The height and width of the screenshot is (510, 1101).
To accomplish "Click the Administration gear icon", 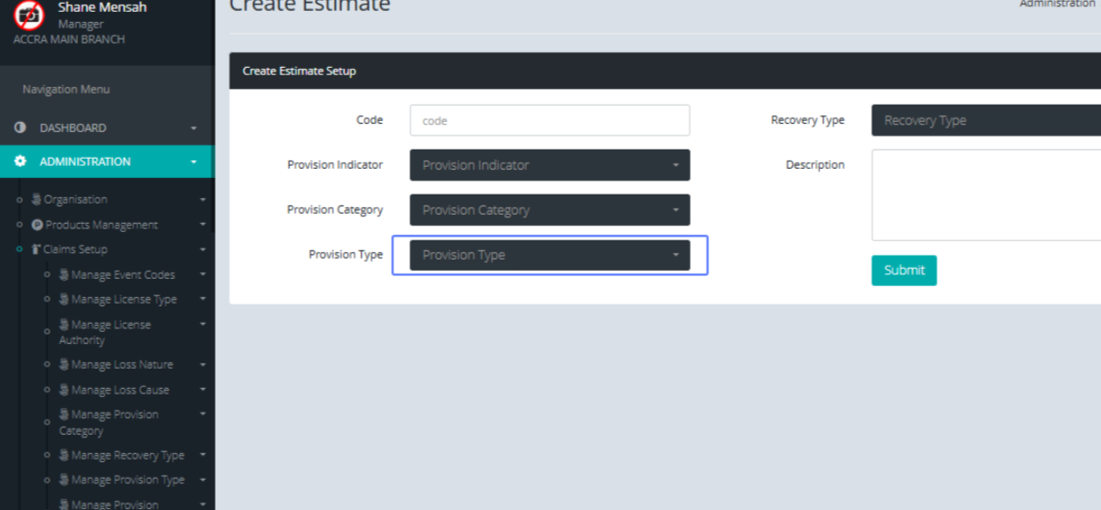I will [20, 161].
